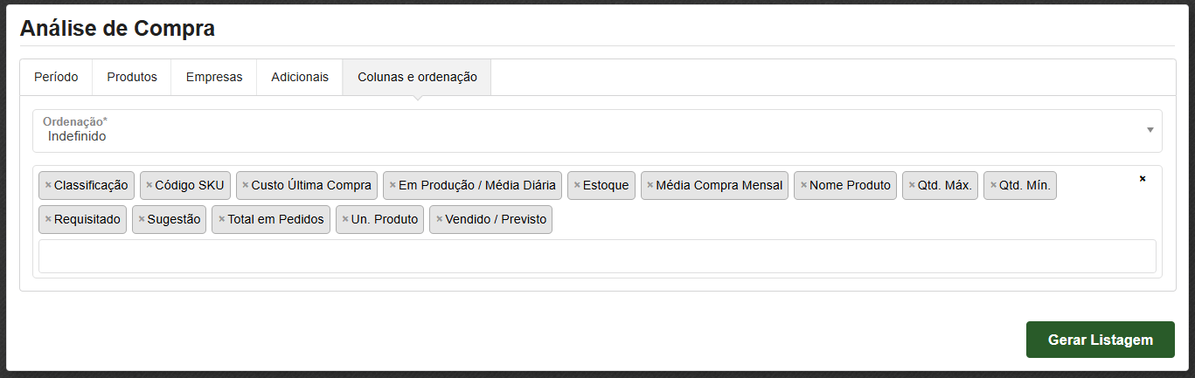Remove the Classificação tag via its x icon
The width and height of the screenshot is (1195, 378).
(x=48, y=185)
